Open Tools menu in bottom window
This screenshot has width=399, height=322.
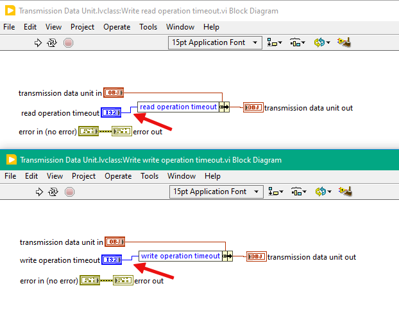(x=149, y=176)
